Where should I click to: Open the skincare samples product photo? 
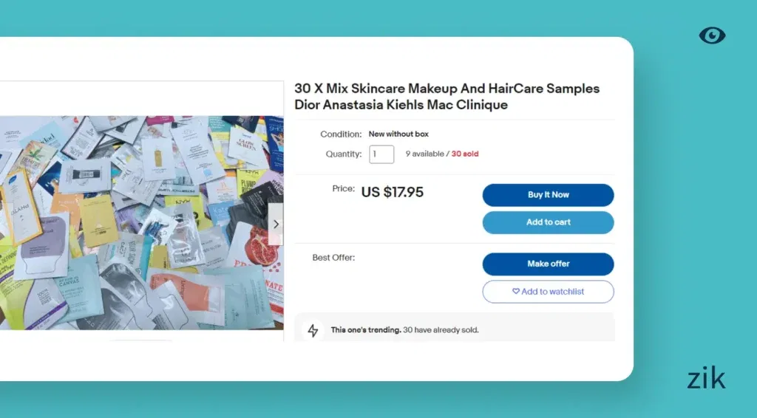pos(141,223)
